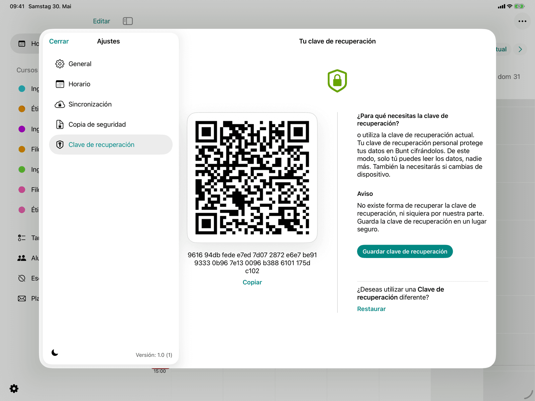Viewport: 535px width, 401px height.
Task: Copy the recovery key with Copiar
Action: click(252, 282)
